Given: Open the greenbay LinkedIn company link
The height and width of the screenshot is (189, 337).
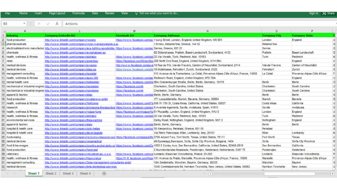Looking at the screenshot, I should pos(71,61).
